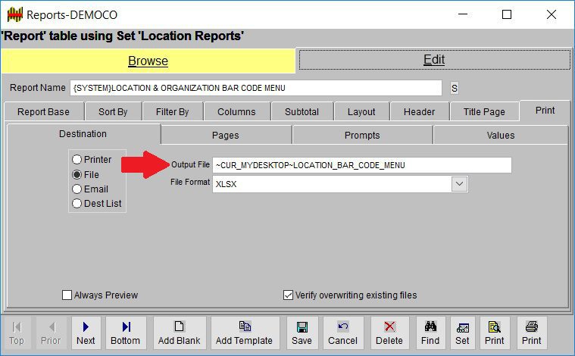The image size is (575, 356).
Task: Go to the Next record
Action: 86,333
